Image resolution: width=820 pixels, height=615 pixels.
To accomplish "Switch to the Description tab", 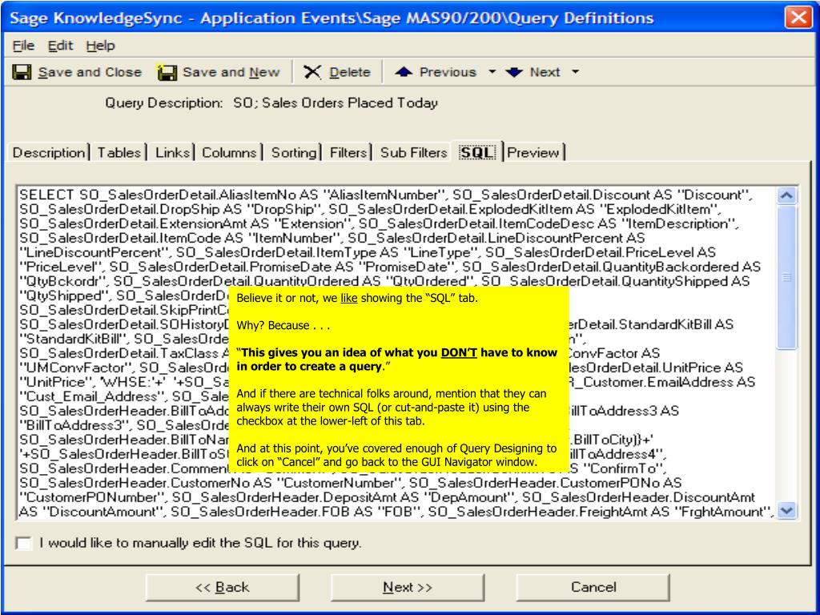I will tap(49, 153).
